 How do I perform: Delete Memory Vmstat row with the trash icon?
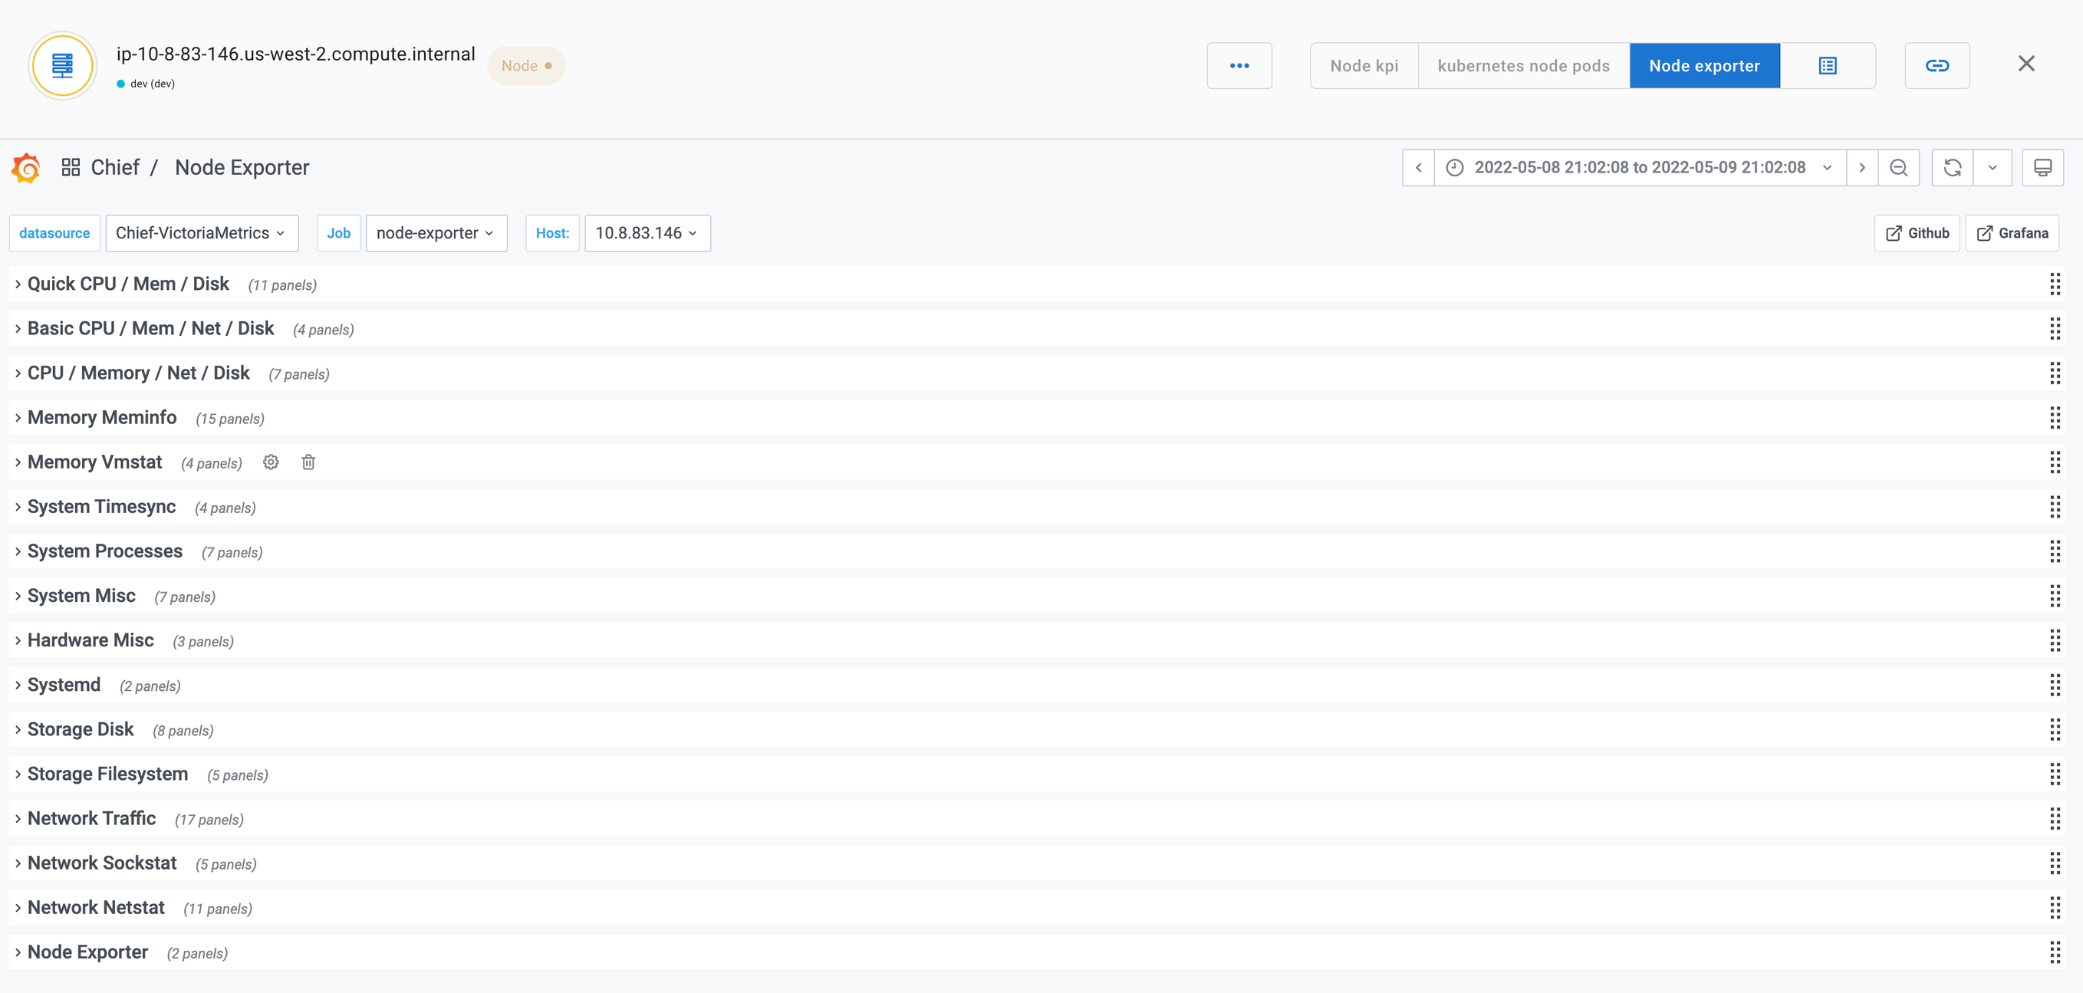(x=308, y=462)
